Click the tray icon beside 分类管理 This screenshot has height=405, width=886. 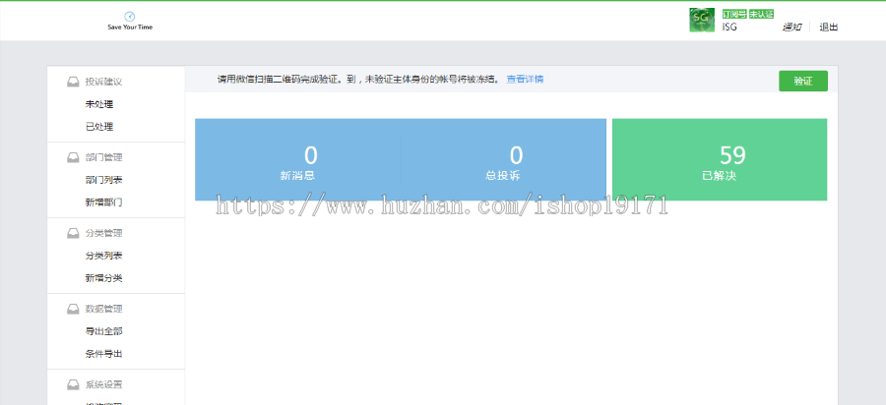[73, 233]
